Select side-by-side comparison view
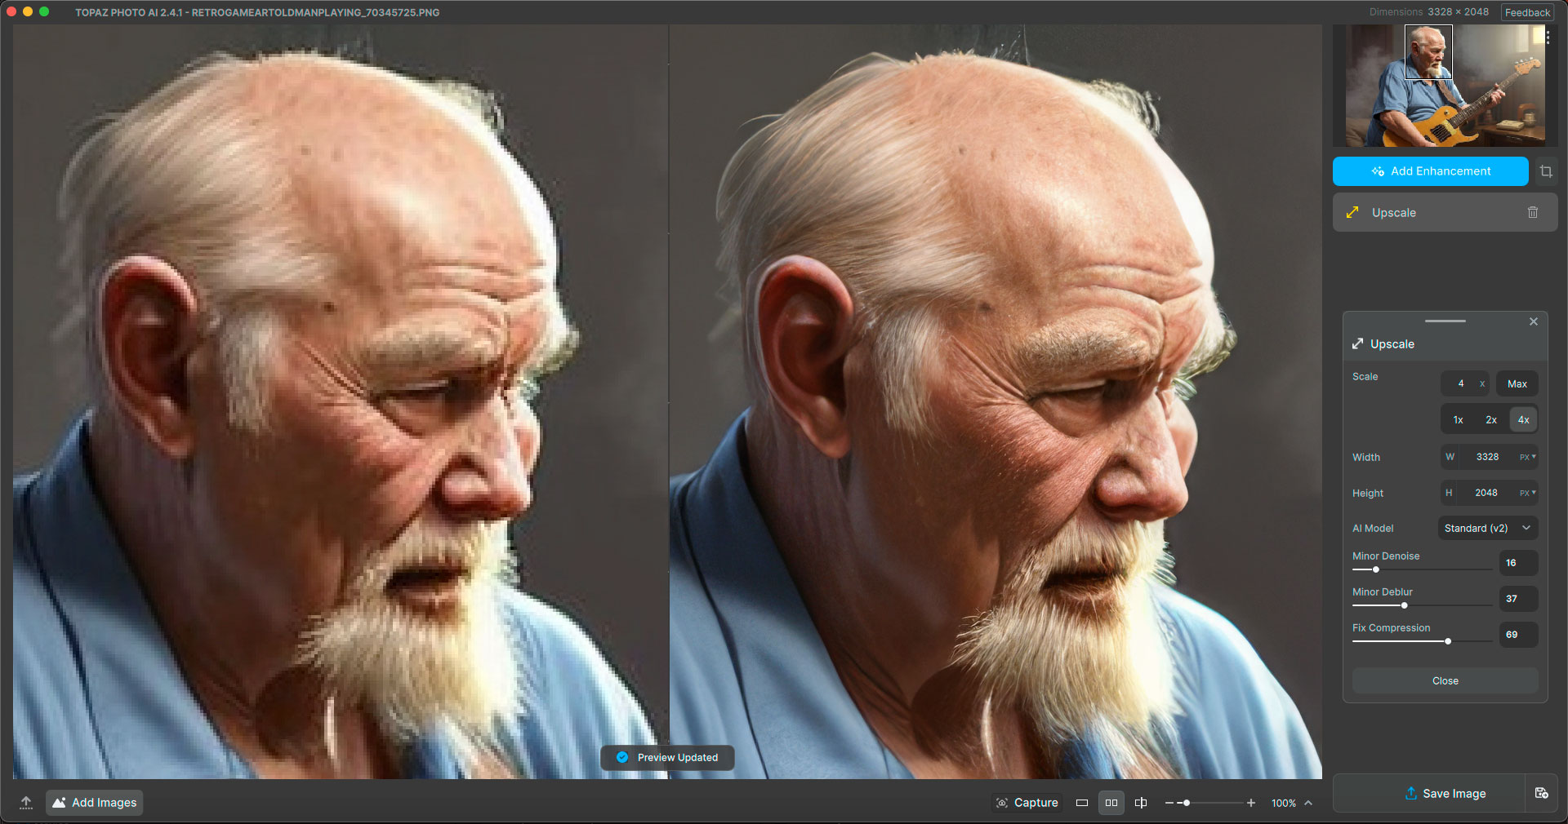The image size is (1568, 824). click(1111, 804)
